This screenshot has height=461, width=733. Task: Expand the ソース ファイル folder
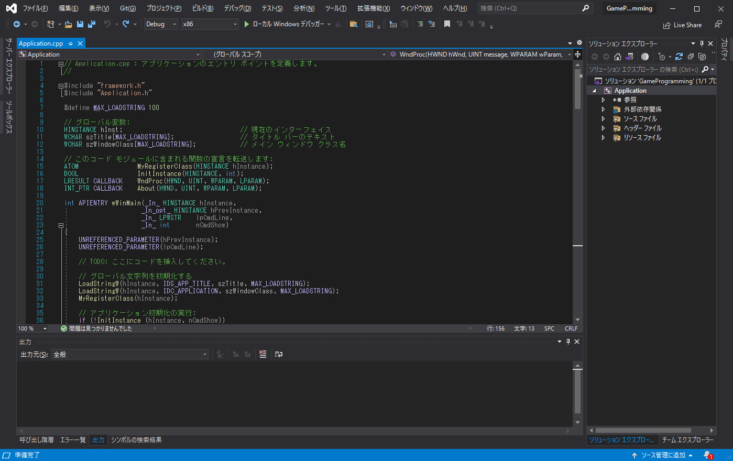tap(603, 118)
